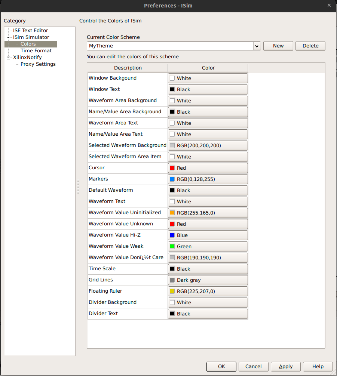Create a New color scheme

(x=278, y=46)
